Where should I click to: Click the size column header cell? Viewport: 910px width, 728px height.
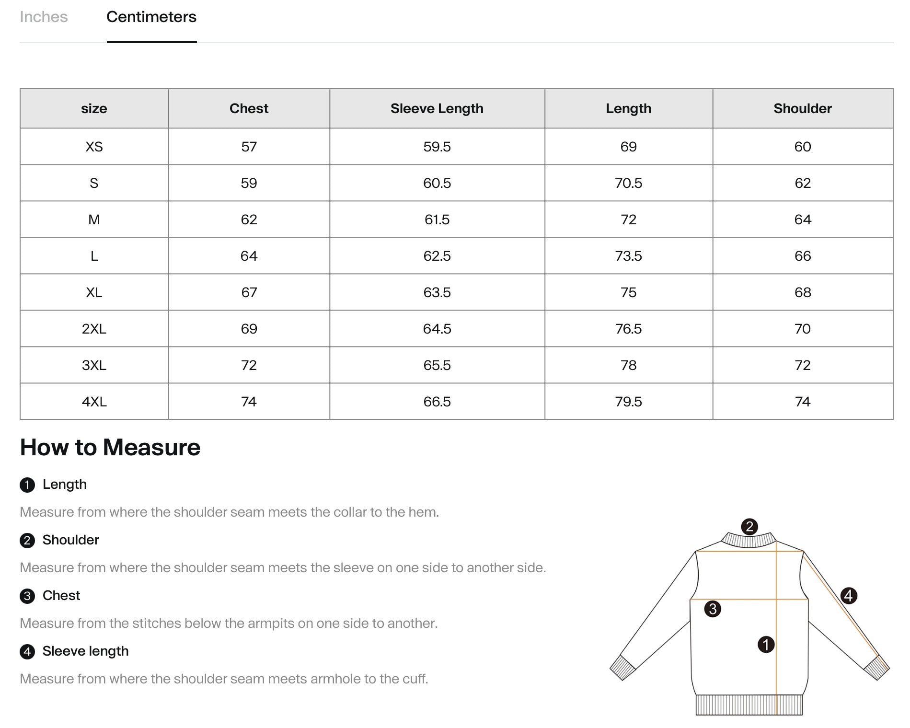pos(94,108)
